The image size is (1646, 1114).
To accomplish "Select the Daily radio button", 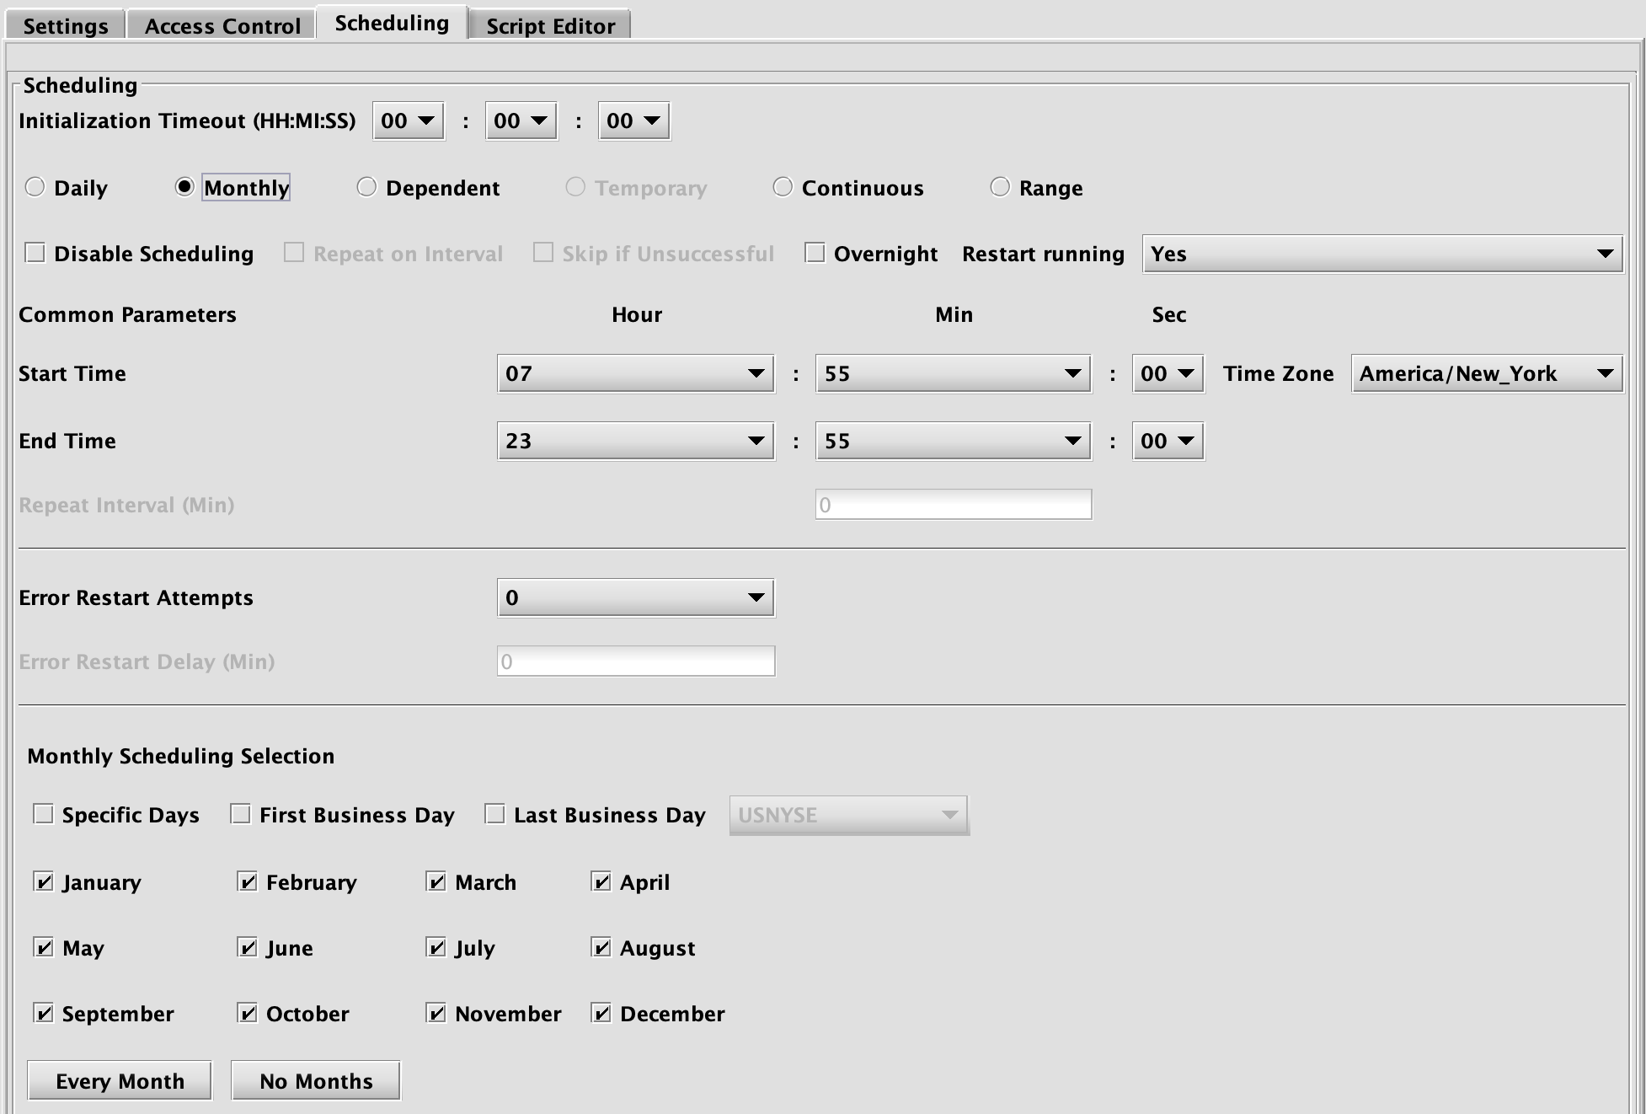I will (x=35, y=187).
